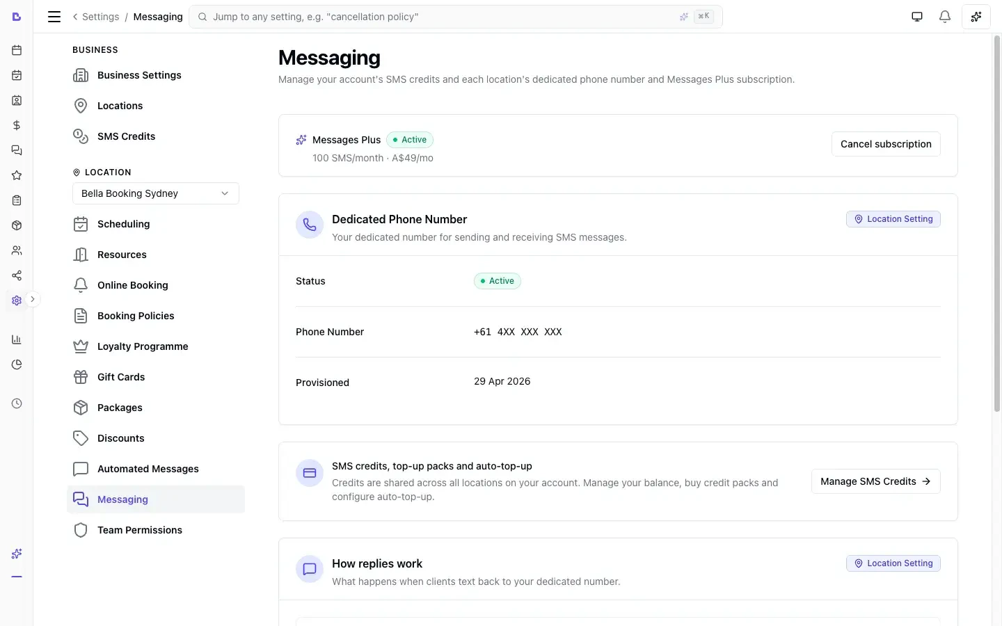Click the page vertical scrollbar
The image size is (1002, 626).
pos(996,223)
